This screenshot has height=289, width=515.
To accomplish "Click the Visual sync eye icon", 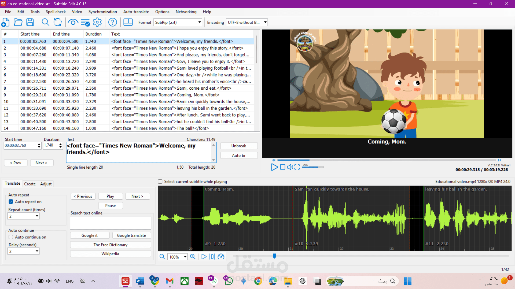I will (x=73, y=22).
